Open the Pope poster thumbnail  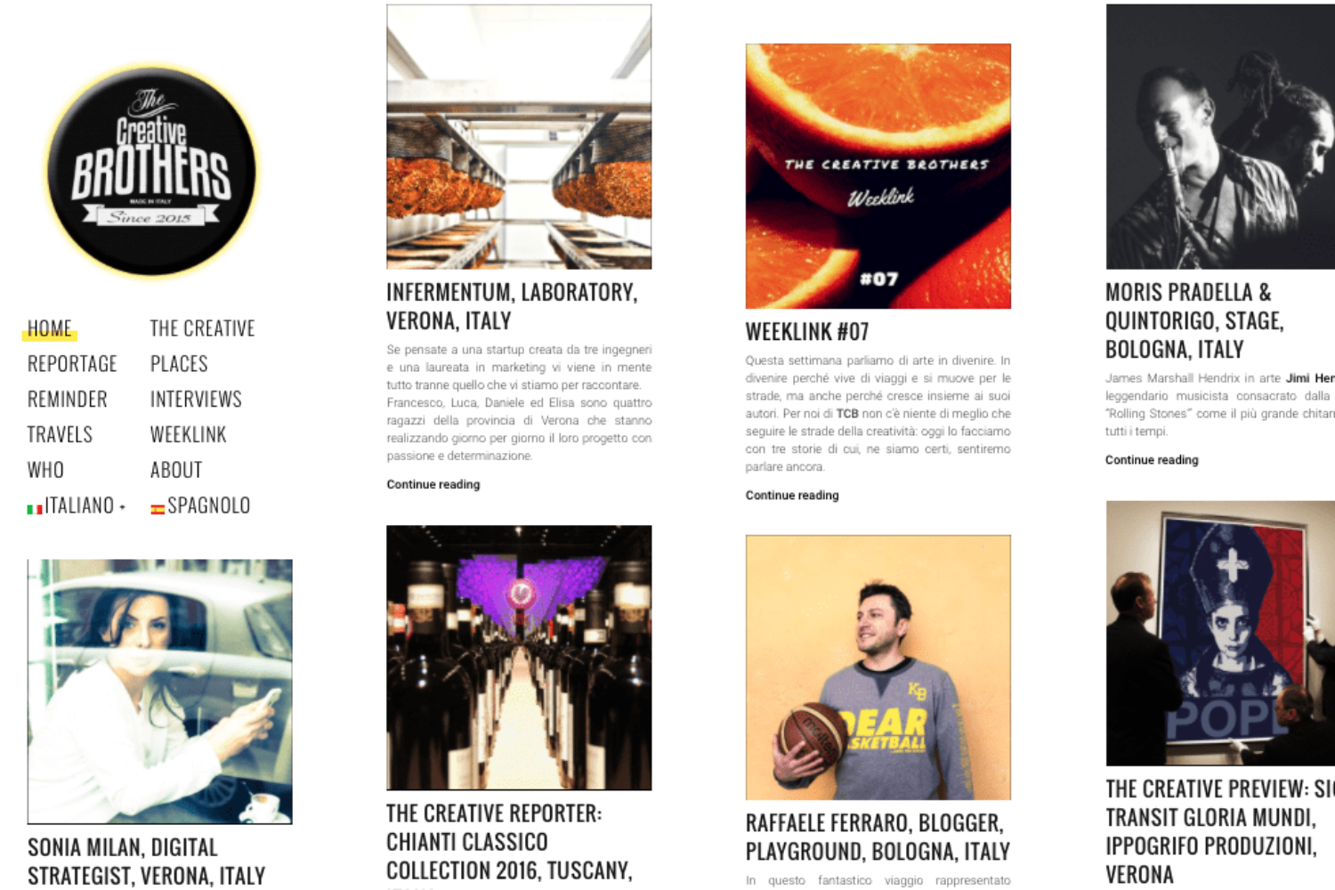(1220, 633)
